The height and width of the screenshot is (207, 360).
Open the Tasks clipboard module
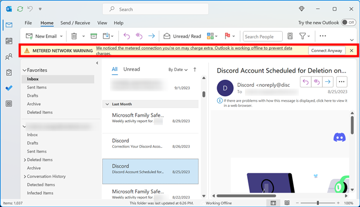[9, 73]
